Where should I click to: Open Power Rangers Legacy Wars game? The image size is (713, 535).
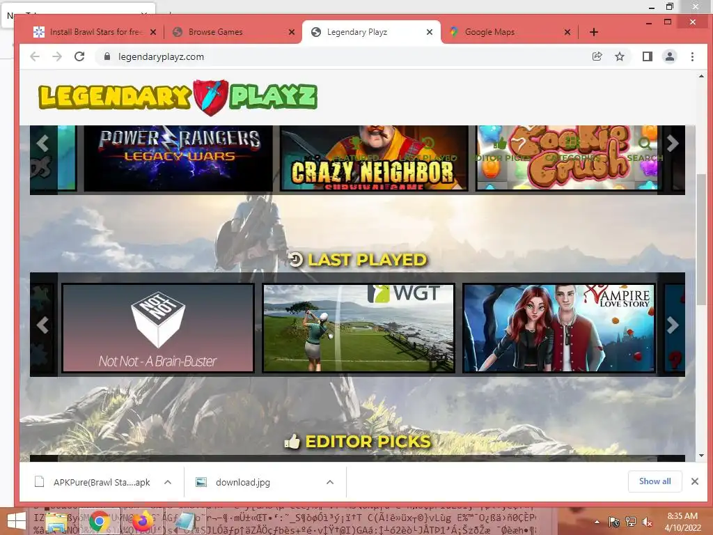tap(178, 158)
